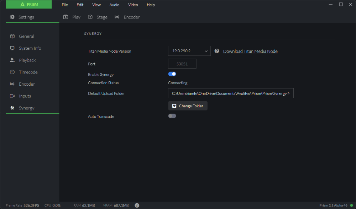
Task: Click the help question mark icon
Action: coord(217,51)
